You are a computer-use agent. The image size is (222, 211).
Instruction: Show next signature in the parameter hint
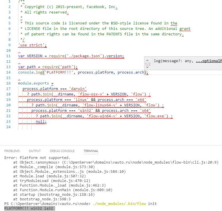[x=147, y=67]
